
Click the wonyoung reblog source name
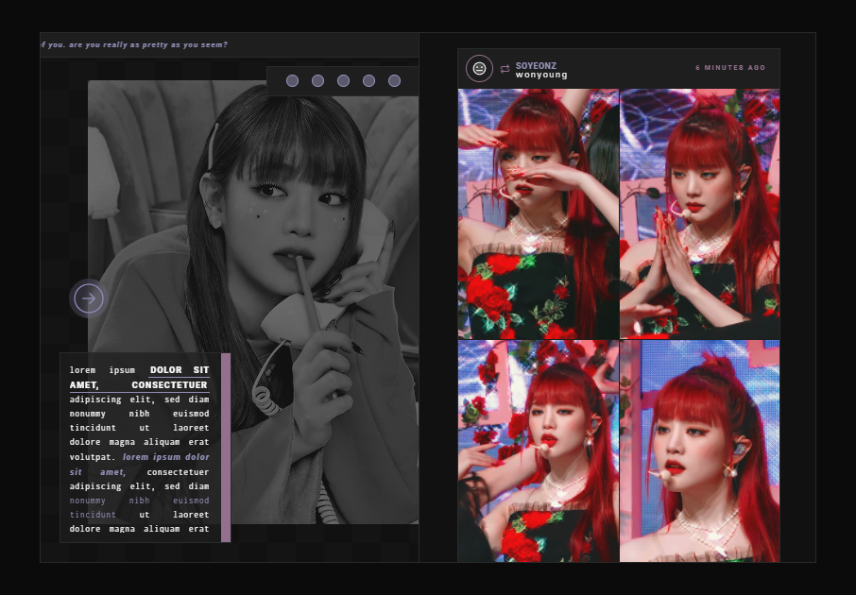click(x=541, y=75)
